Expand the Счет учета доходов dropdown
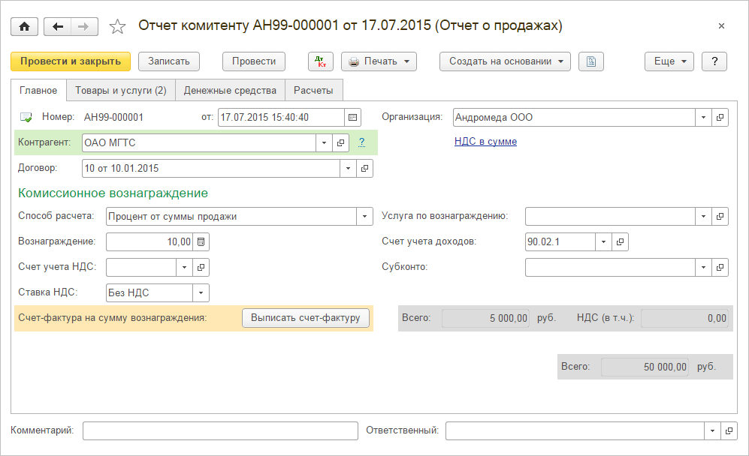This screenshot has height=456, width=749. tap(604, 241)
